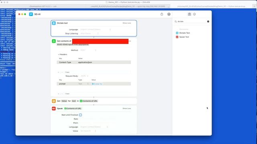The image size is (257, 144).
Task: Adjust the Pitch slider in Speak action
Action: click(x=98, y=123)
